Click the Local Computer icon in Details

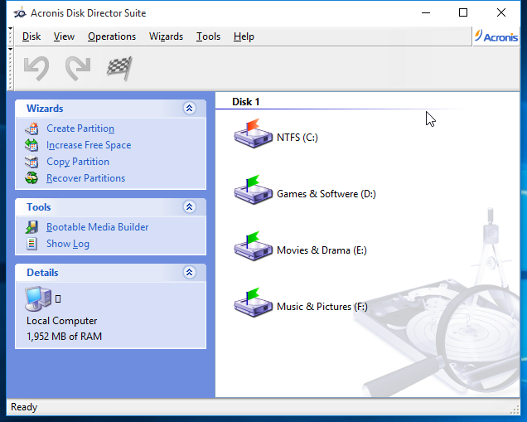38,298
